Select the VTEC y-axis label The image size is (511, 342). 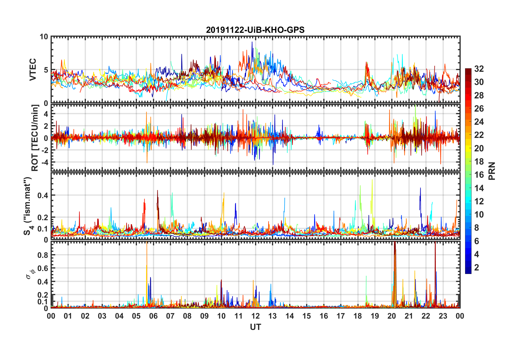click(x=33, y=70)
